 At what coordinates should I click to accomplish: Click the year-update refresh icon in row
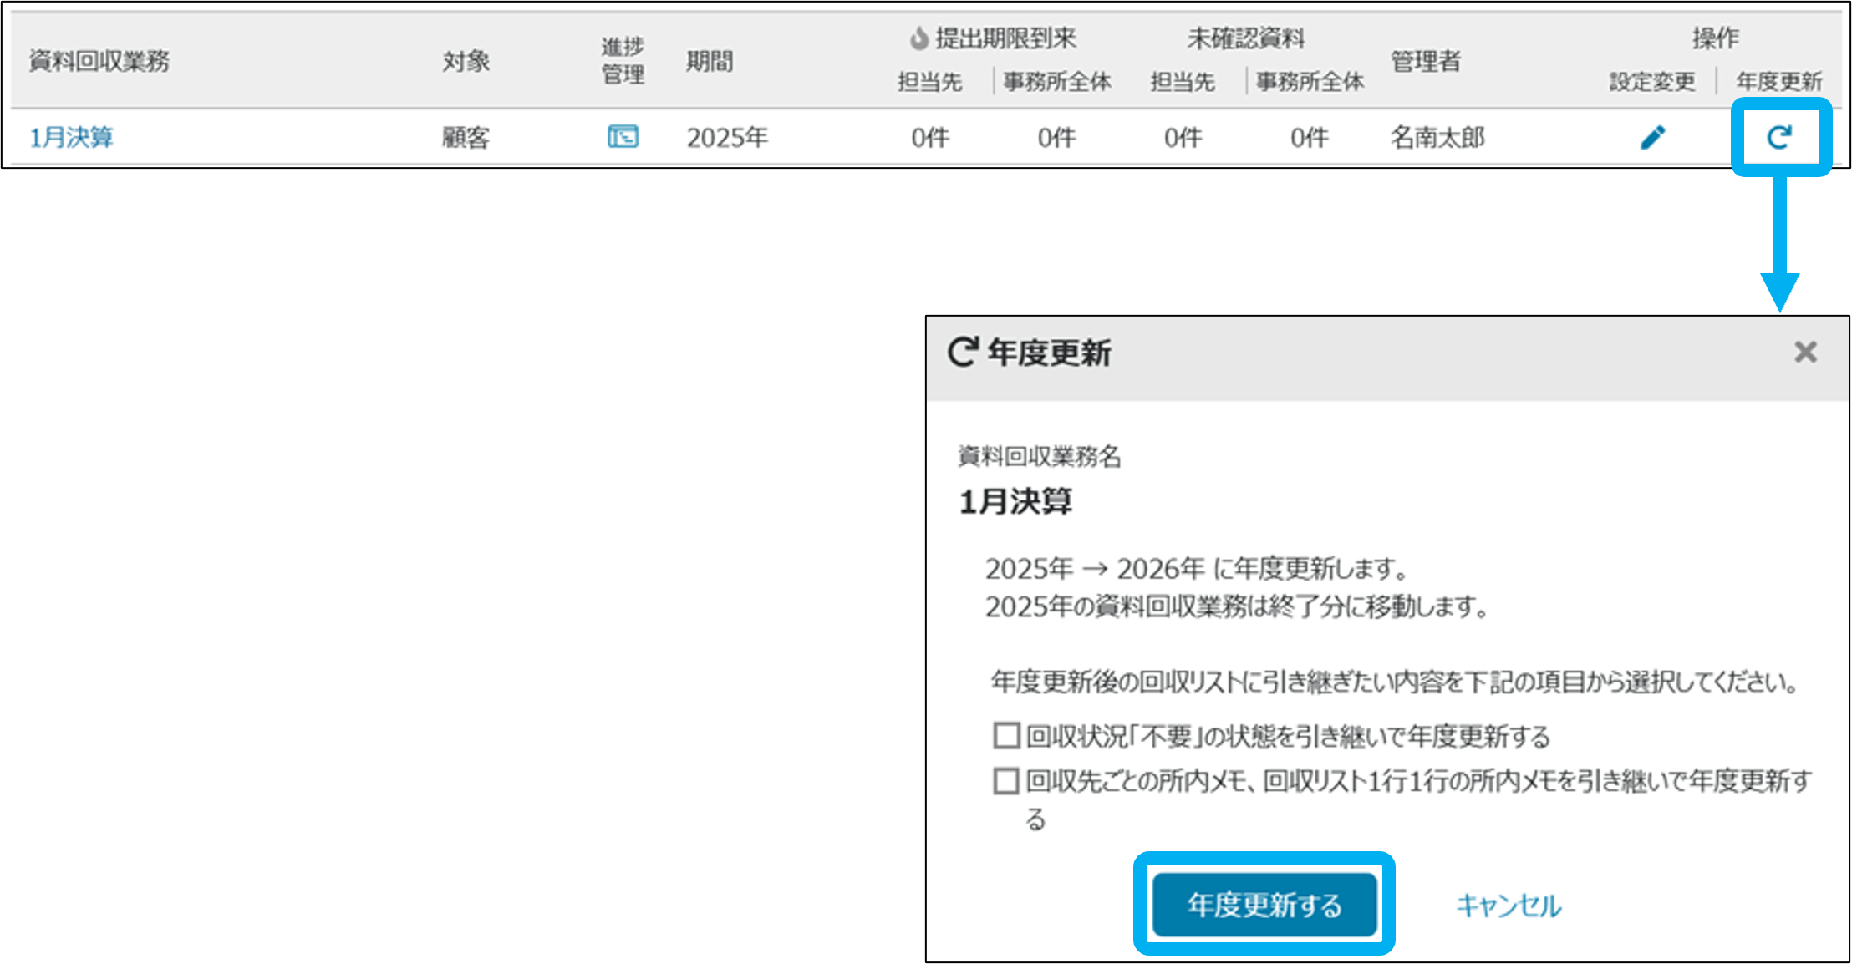pos(1779,137)
